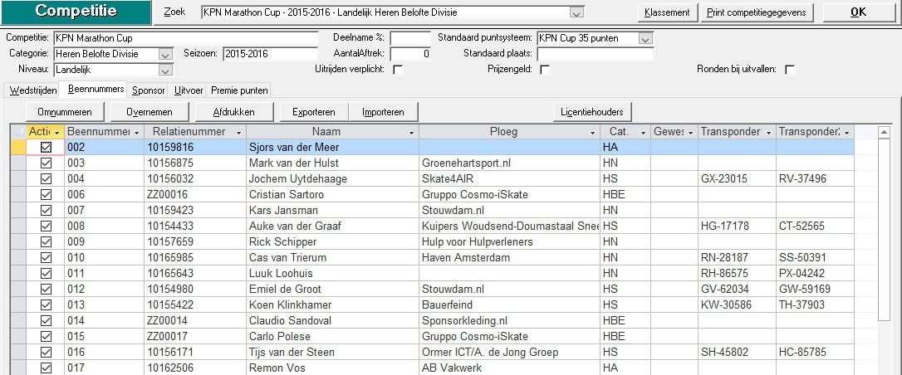
Task: Select relation number 10154433
Action: (195, 226)
